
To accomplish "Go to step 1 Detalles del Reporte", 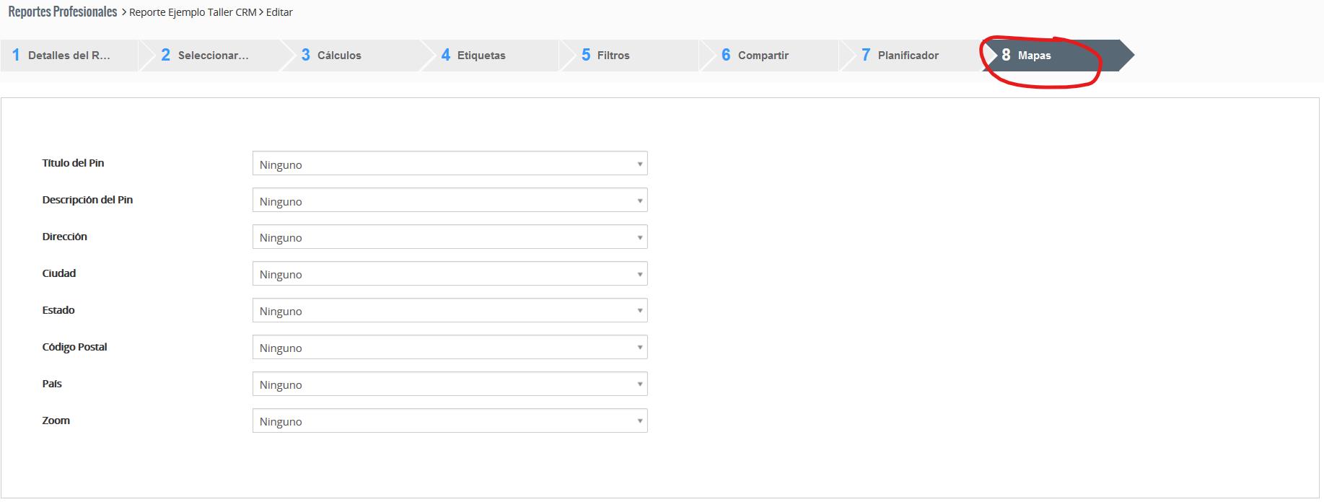I will tap(68, 56).
